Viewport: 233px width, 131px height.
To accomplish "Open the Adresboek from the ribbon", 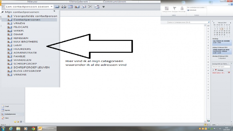I will 192,10.
